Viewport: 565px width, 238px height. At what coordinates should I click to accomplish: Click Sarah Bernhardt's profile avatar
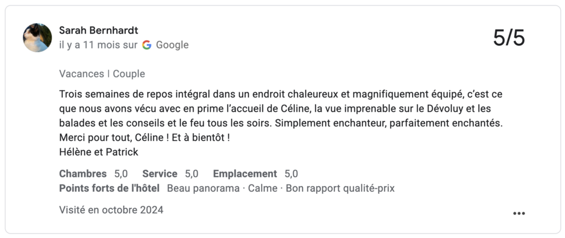[x=38, y=38]
